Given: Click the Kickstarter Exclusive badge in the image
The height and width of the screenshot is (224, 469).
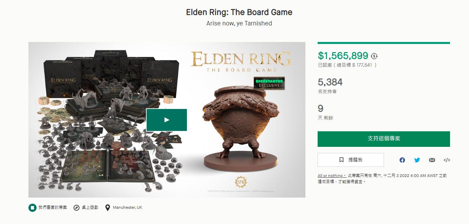Looking at the screenshot, I should [x=269, y=83].
